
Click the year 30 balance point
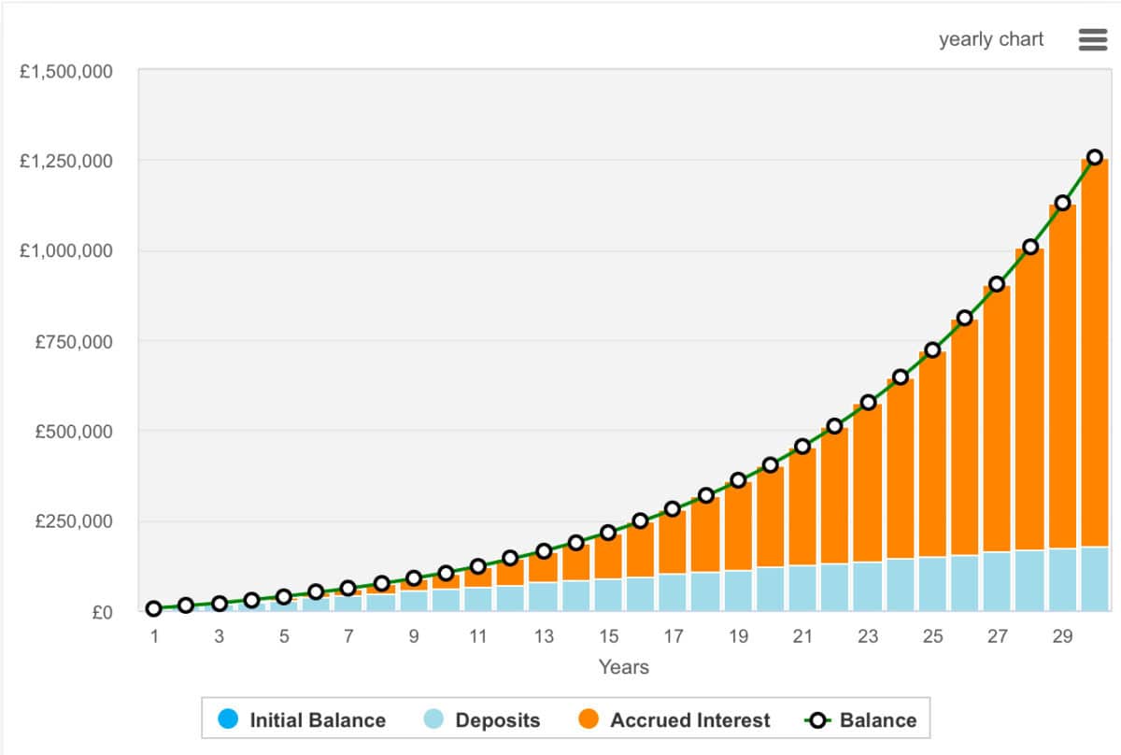tap(1095, 157)
